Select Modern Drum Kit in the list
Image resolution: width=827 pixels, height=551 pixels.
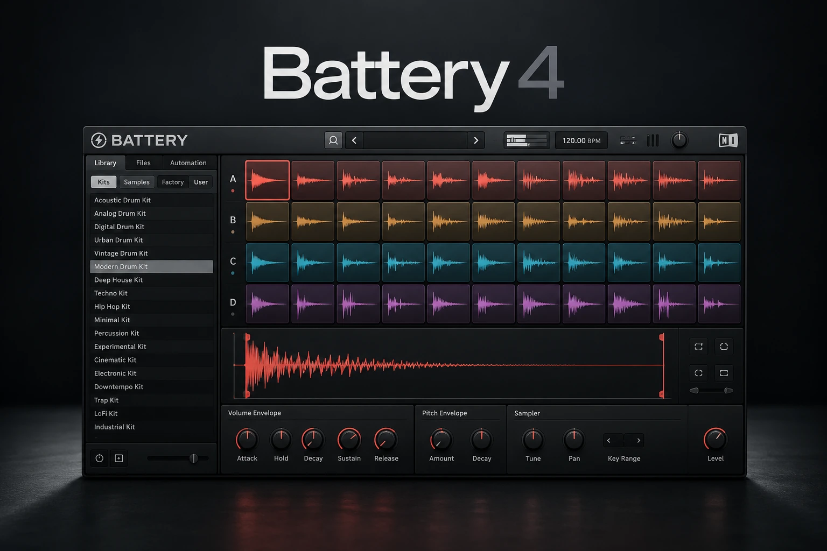(x=151, y=266)
